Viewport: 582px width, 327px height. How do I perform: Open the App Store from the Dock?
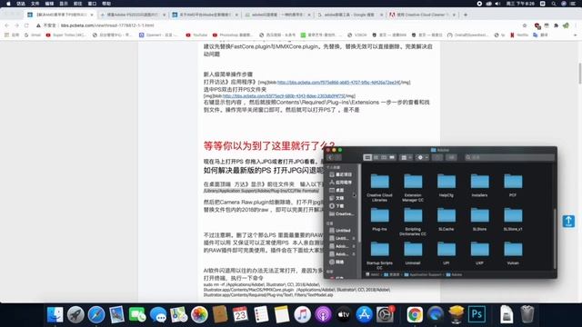pos(364,315)
